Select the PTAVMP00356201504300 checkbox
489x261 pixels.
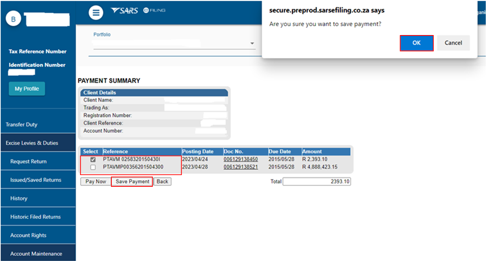click(x=93, y=167)
